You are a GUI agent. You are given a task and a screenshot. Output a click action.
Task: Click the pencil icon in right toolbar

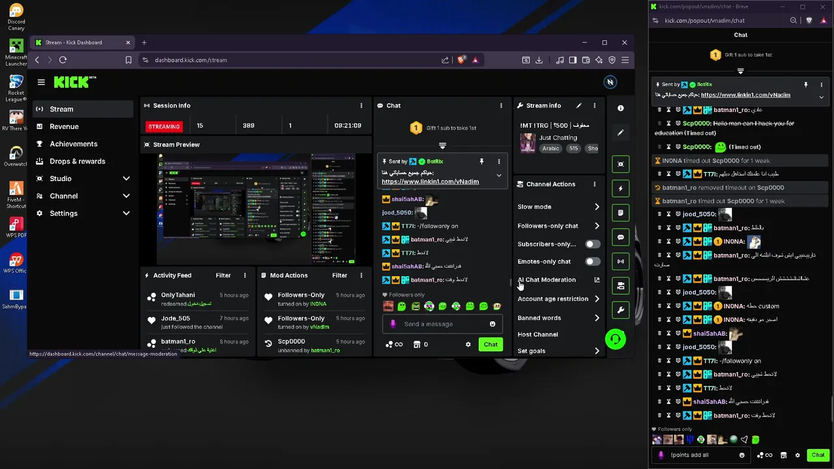pyautogui.click(x=620, y=132)
